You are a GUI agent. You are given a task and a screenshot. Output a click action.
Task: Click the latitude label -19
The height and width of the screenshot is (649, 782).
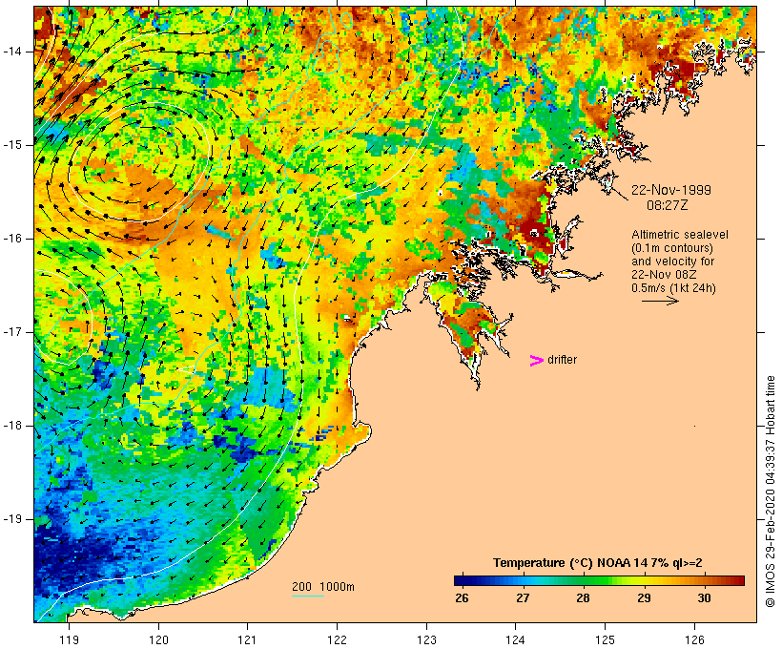(12, 519)
